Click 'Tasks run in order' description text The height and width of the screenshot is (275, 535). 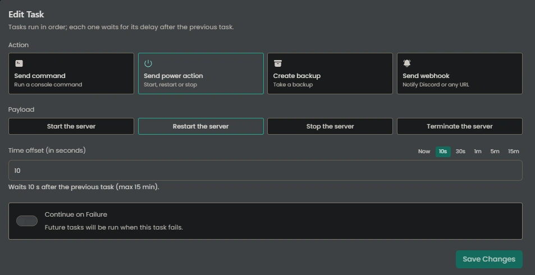[121, 27]
